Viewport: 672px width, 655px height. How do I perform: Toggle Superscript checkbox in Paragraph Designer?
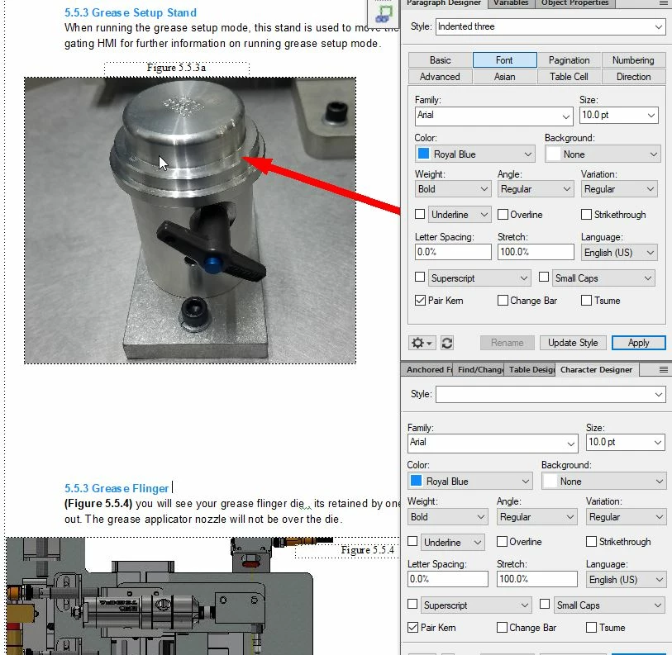click(x=420, y=278)
